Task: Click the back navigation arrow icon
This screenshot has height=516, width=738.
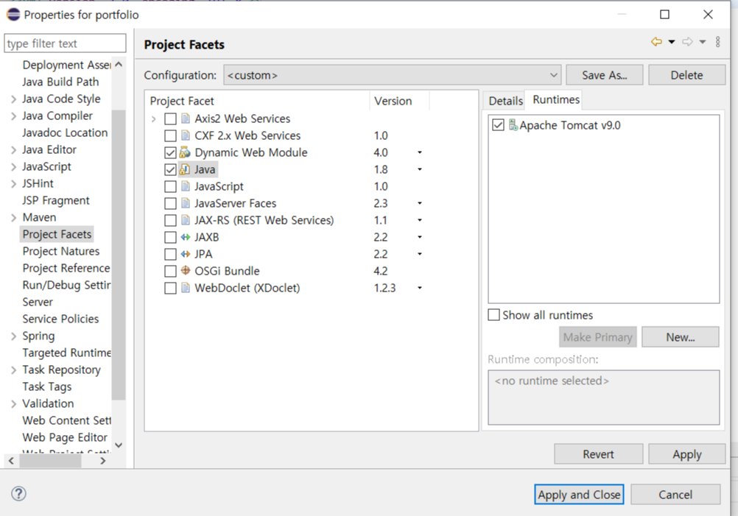Action: click(x=656, y=42)
